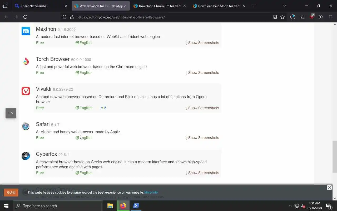Open the Extensions puzzle icon
The width and height of the screenshot is (337, 211).
pyautogui.click(x=302, y=17)
